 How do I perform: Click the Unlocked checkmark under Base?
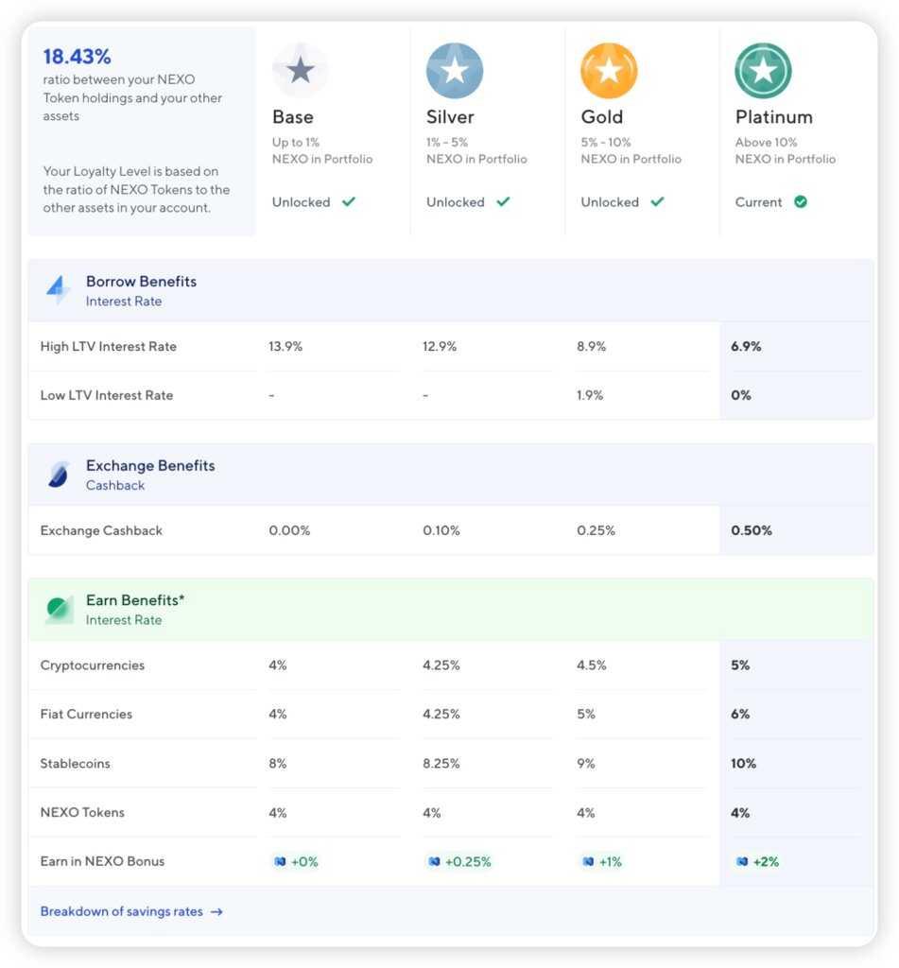pyautogui.click(x=353, y=201)
